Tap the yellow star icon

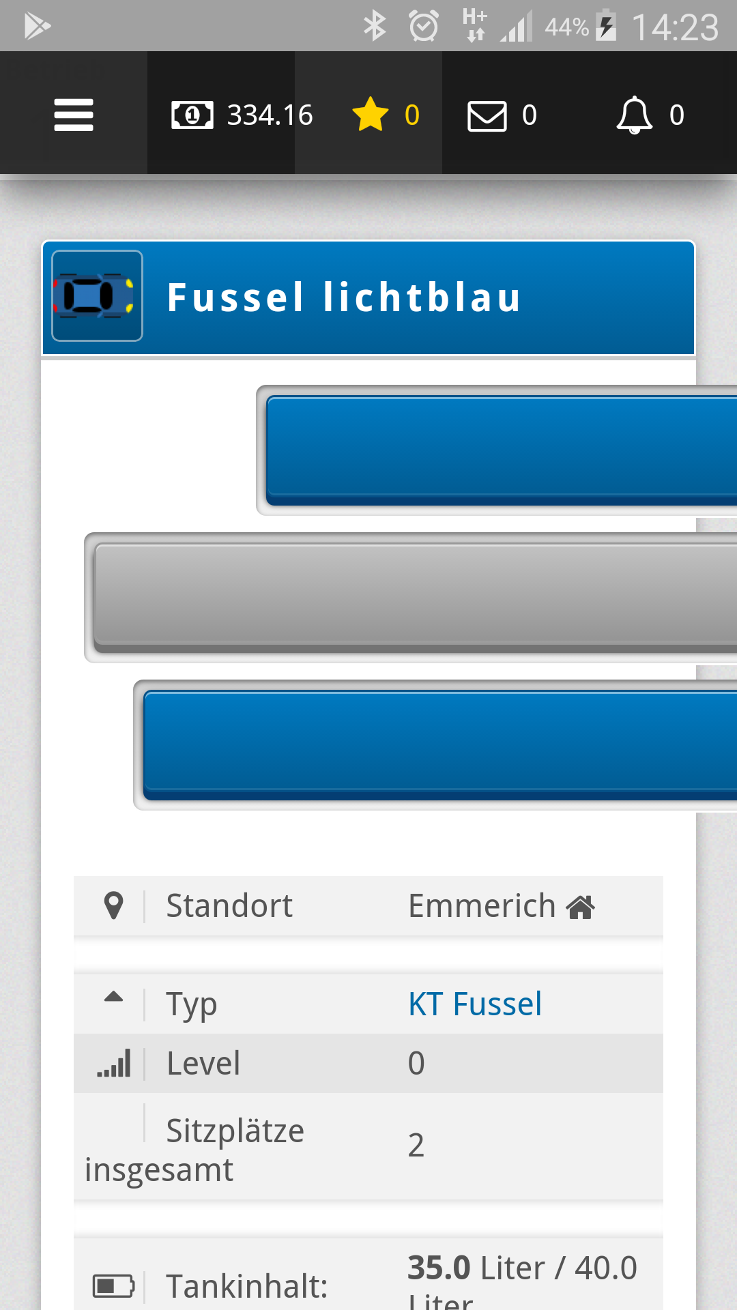click(370, 114)
